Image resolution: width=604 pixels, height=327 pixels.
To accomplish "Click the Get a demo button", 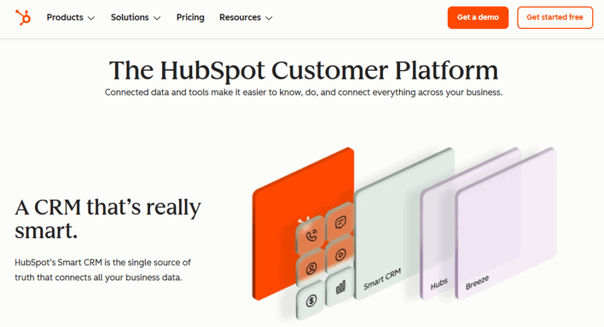I will [x=478, y=17].
